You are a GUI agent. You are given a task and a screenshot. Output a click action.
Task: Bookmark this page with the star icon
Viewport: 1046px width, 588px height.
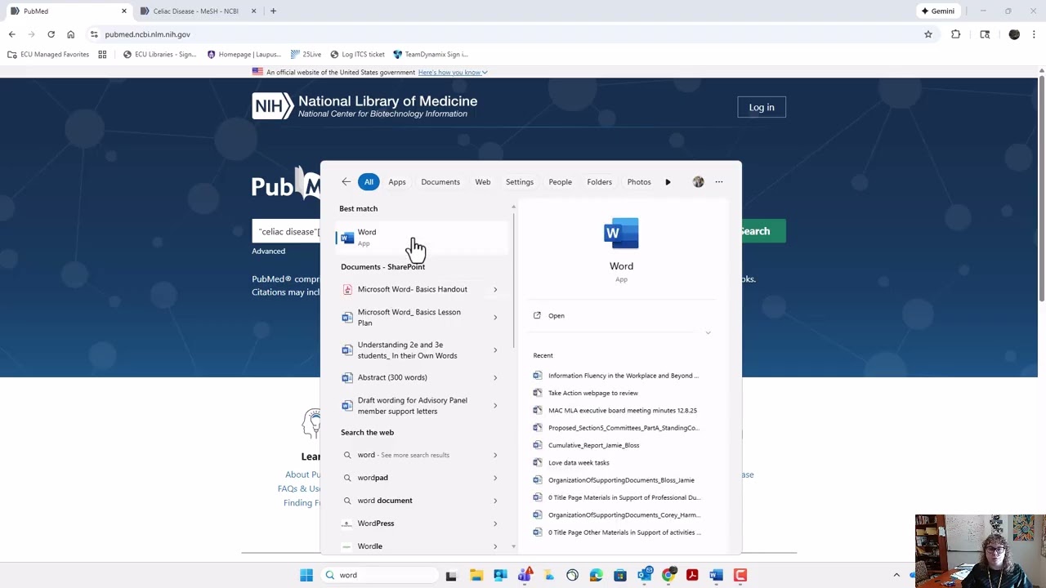[x=928, y=34]
